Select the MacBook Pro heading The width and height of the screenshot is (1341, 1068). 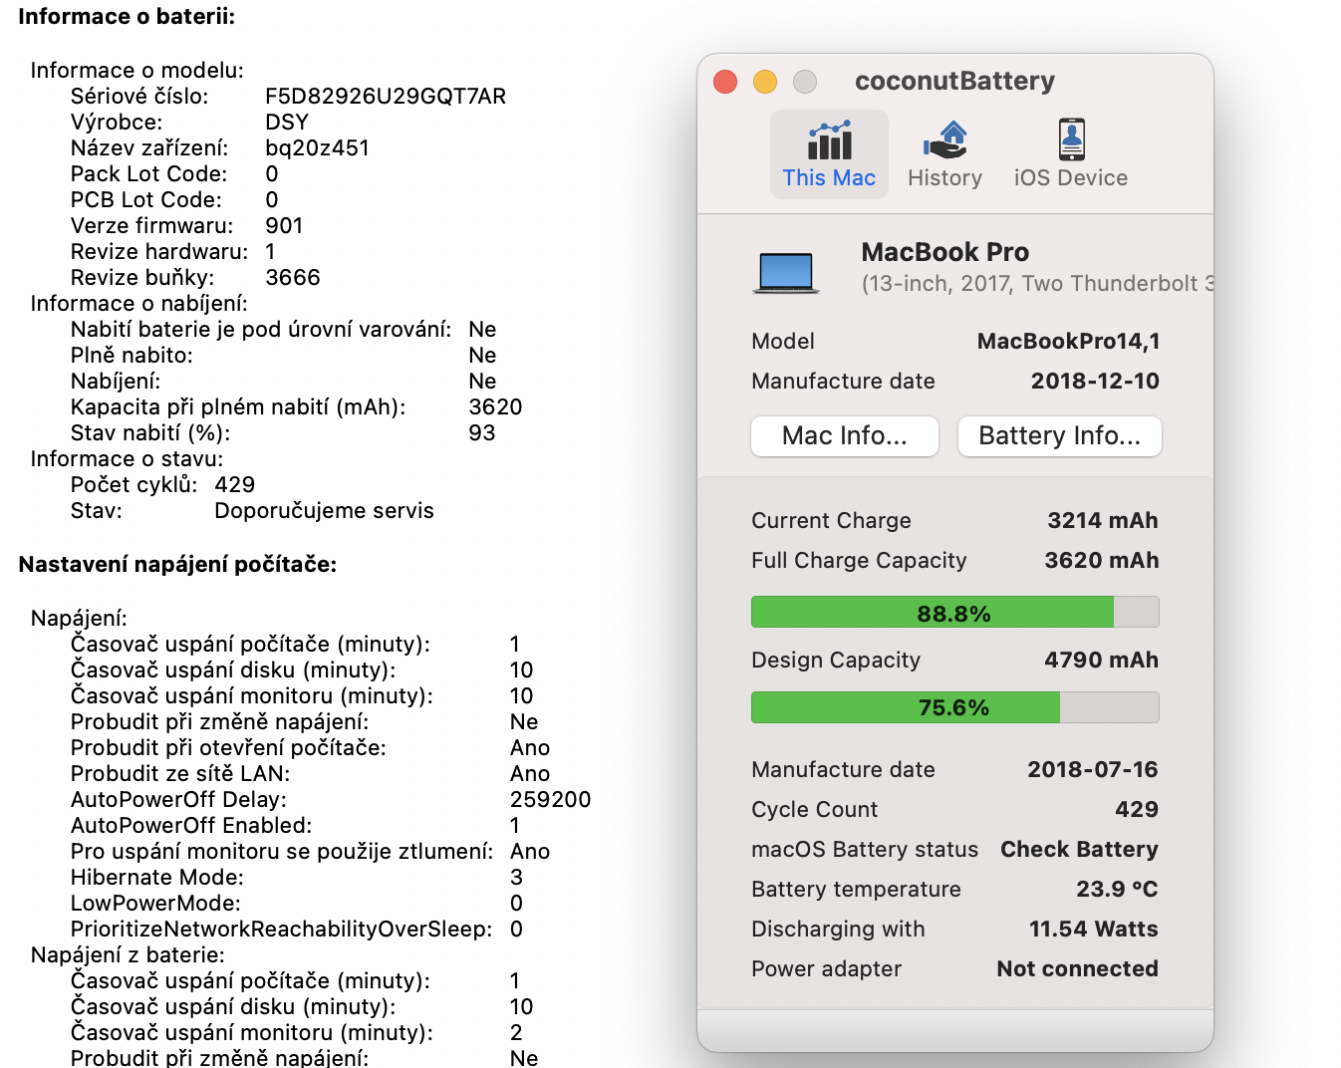click(945, 252)
